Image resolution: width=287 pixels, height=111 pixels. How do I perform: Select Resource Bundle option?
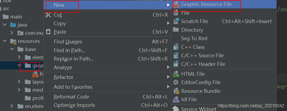coord(224,91)
